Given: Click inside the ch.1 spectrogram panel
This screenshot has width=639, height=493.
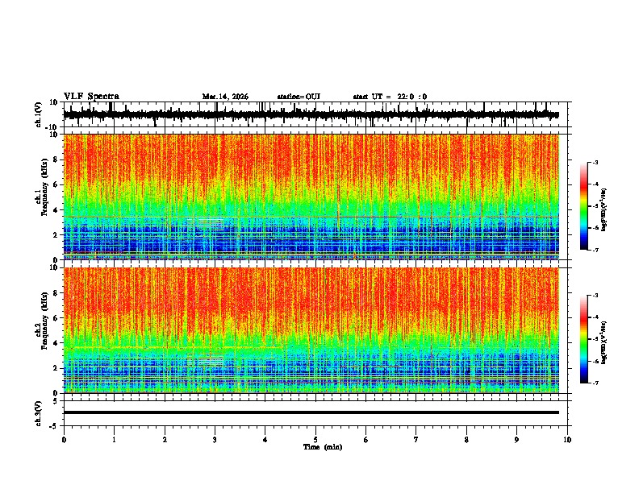Looking at the screenshot, I should click(311, 197).
